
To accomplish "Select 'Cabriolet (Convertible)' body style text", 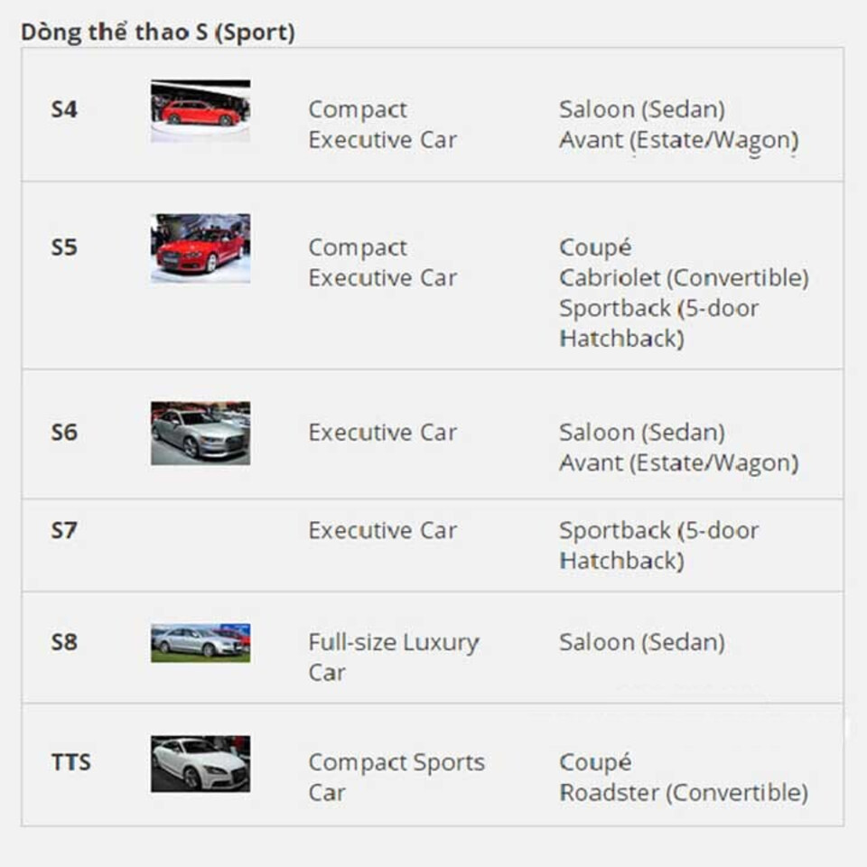I will 683,278.
